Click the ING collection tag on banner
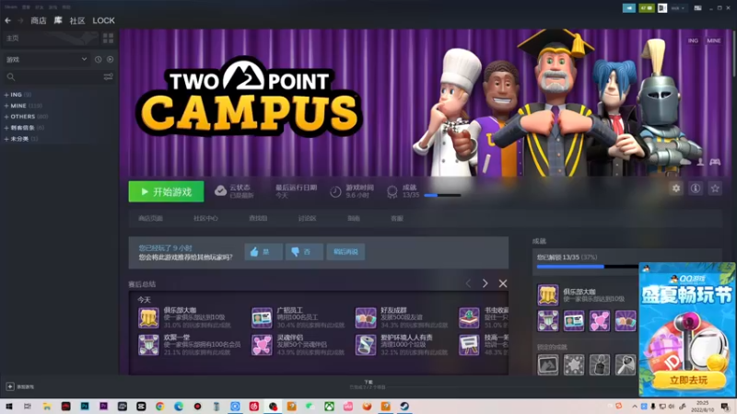The width and height of the screenshot is (737, 414). (x=694, y=40)
